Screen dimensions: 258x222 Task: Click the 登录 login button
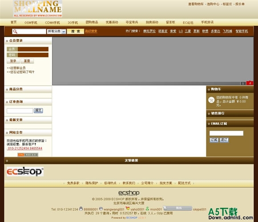(13, 61)
